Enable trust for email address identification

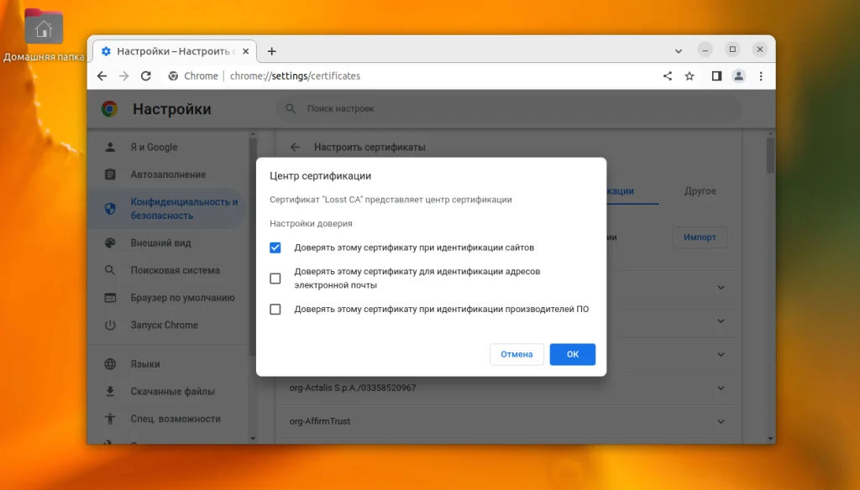pyautogui.click(x=275, y=277)
